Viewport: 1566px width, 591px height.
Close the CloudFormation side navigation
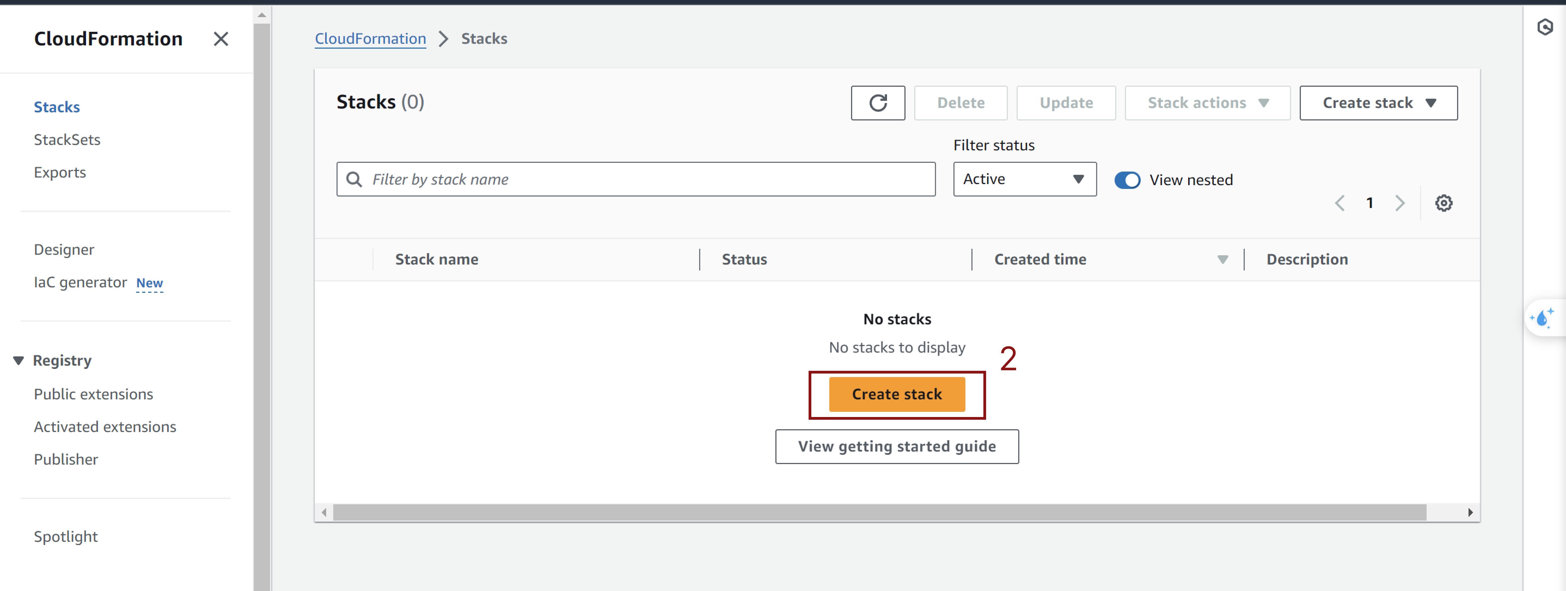(221, 39)
